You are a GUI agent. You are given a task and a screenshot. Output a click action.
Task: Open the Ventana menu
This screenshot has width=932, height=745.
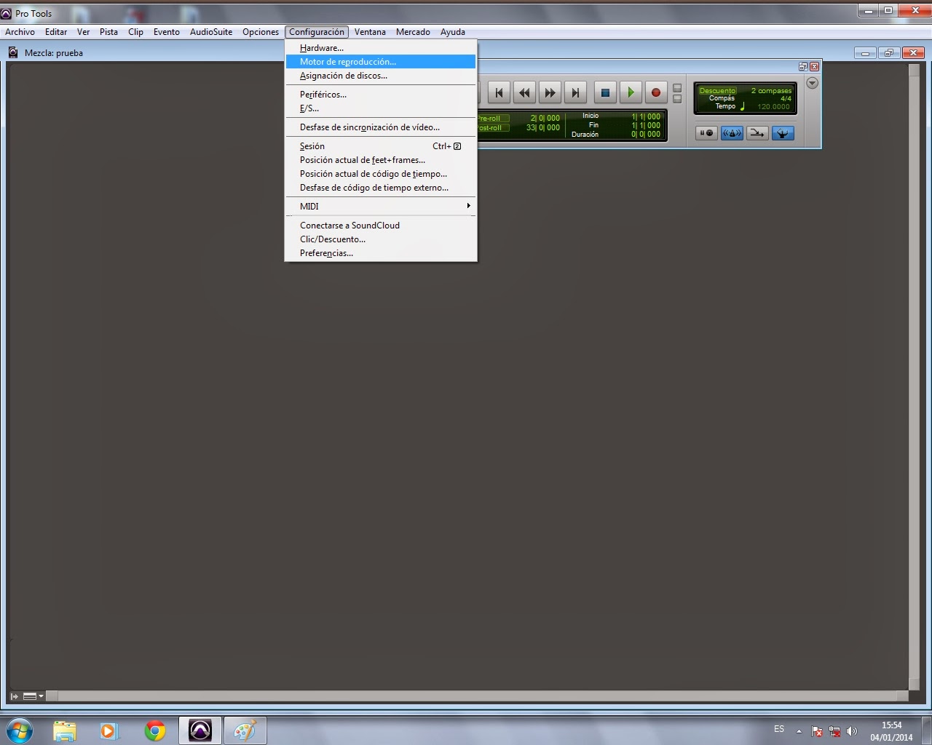tap(370, 31)
